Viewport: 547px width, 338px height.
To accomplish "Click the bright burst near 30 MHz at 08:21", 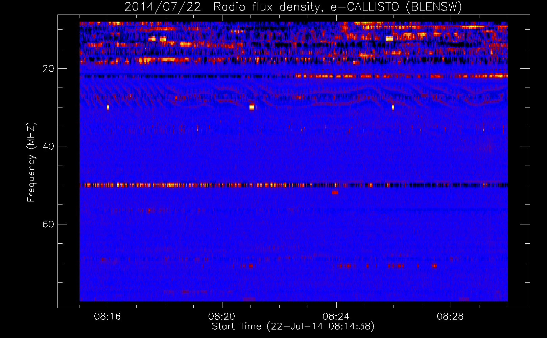I will [x=252, y=107].
